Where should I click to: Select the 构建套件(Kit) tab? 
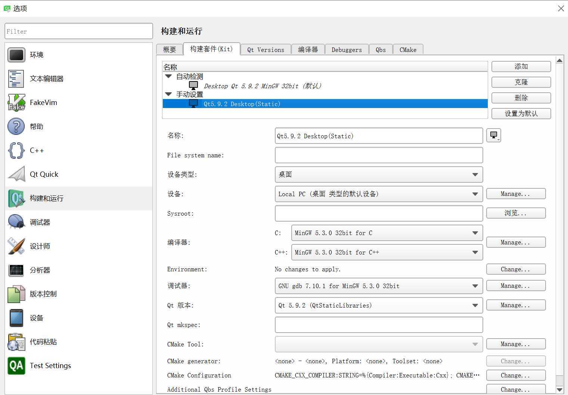(211, 49)
